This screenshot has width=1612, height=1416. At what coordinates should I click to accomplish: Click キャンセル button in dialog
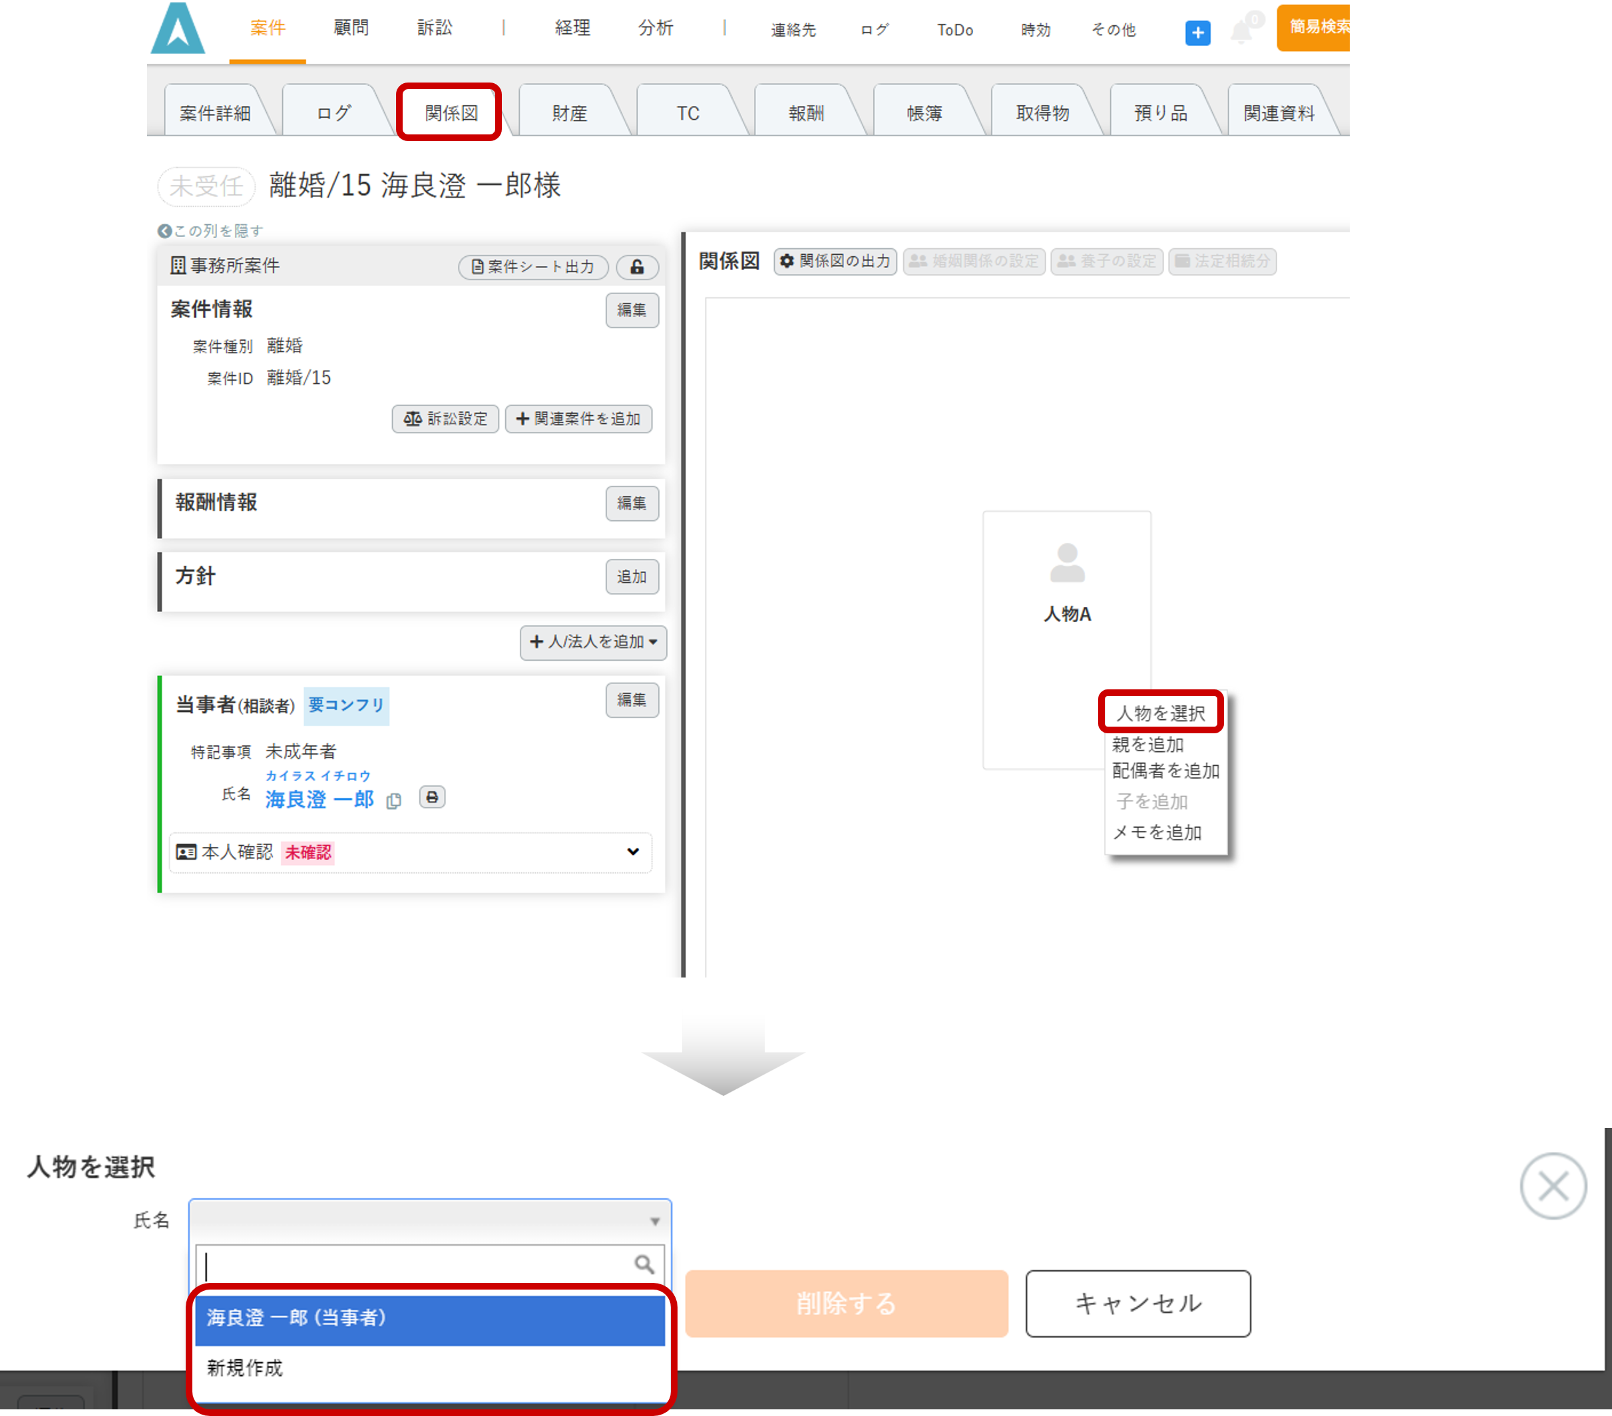[x=1138, y=1304]
